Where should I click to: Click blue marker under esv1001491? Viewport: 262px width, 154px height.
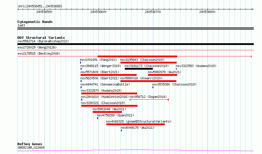(x=81, y=63)
